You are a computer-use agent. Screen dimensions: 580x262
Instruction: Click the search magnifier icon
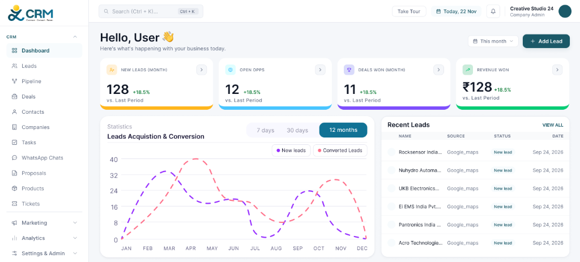coord(106,11)
